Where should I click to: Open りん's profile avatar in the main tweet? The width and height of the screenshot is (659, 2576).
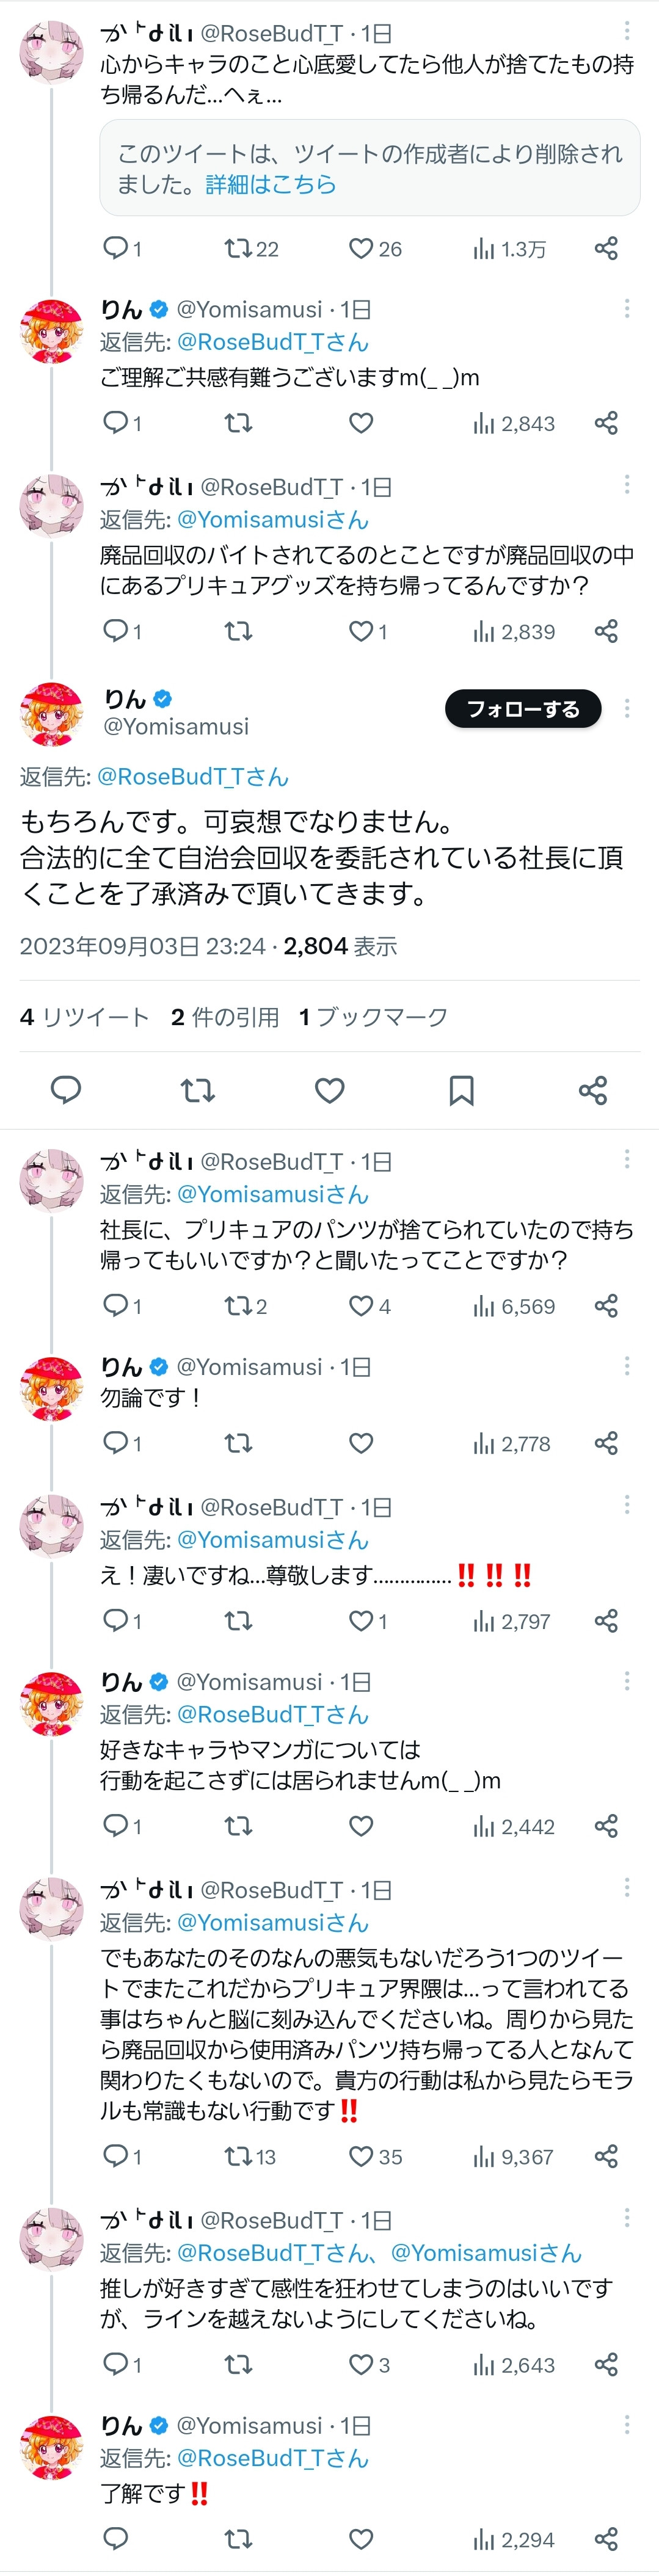pos(52,713)
